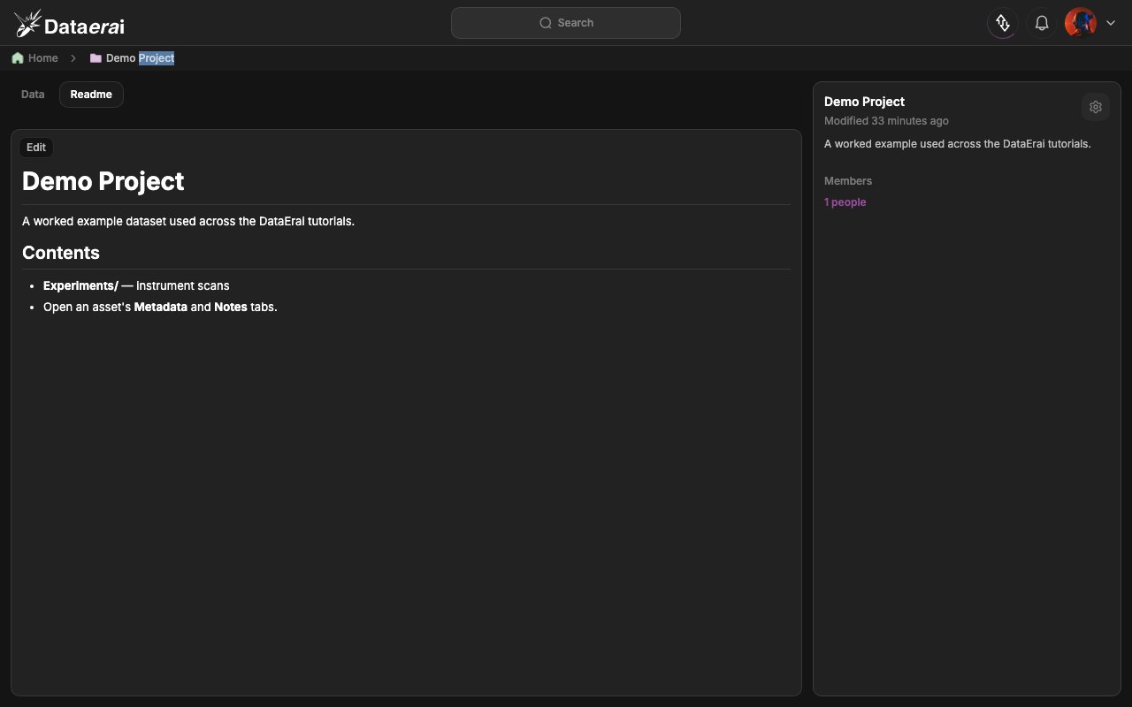
Task: Click the breadcrumb separator chevron
Action: [x=73, y=58]
